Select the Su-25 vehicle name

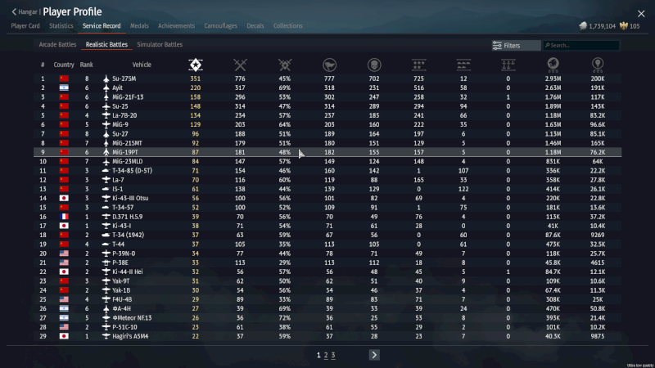click(120, 106)
